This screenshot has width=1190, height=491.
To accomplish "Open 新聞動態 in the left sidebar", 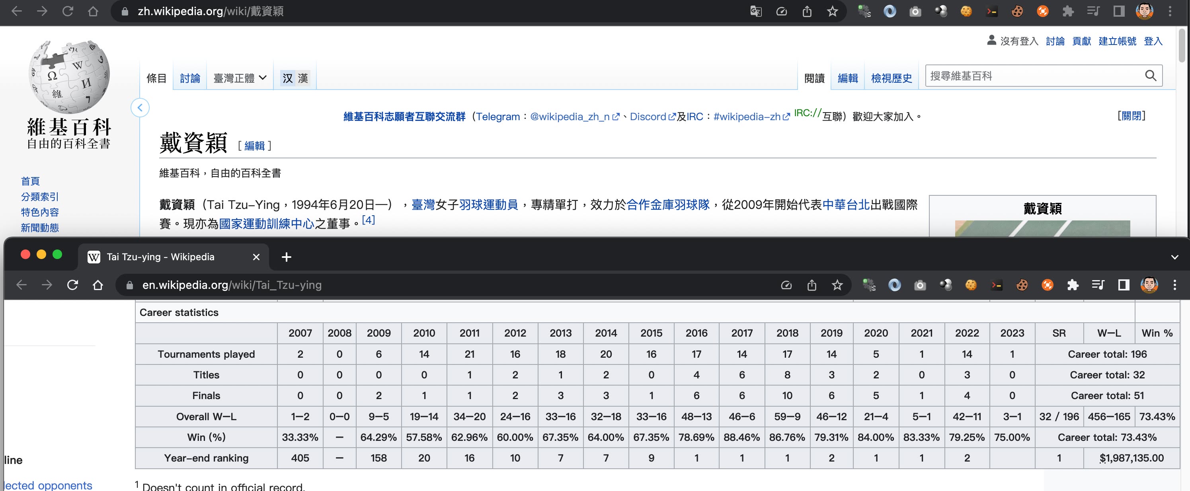I will point(40,228).
